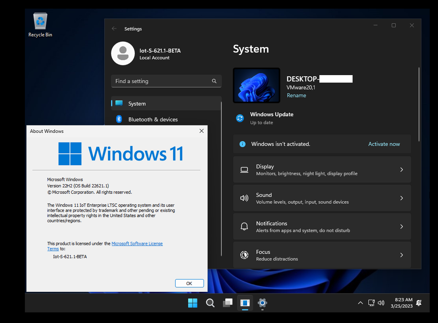438x323 pixels.
Task: Open taskbar Search magnifier
Action: point(210,303)
